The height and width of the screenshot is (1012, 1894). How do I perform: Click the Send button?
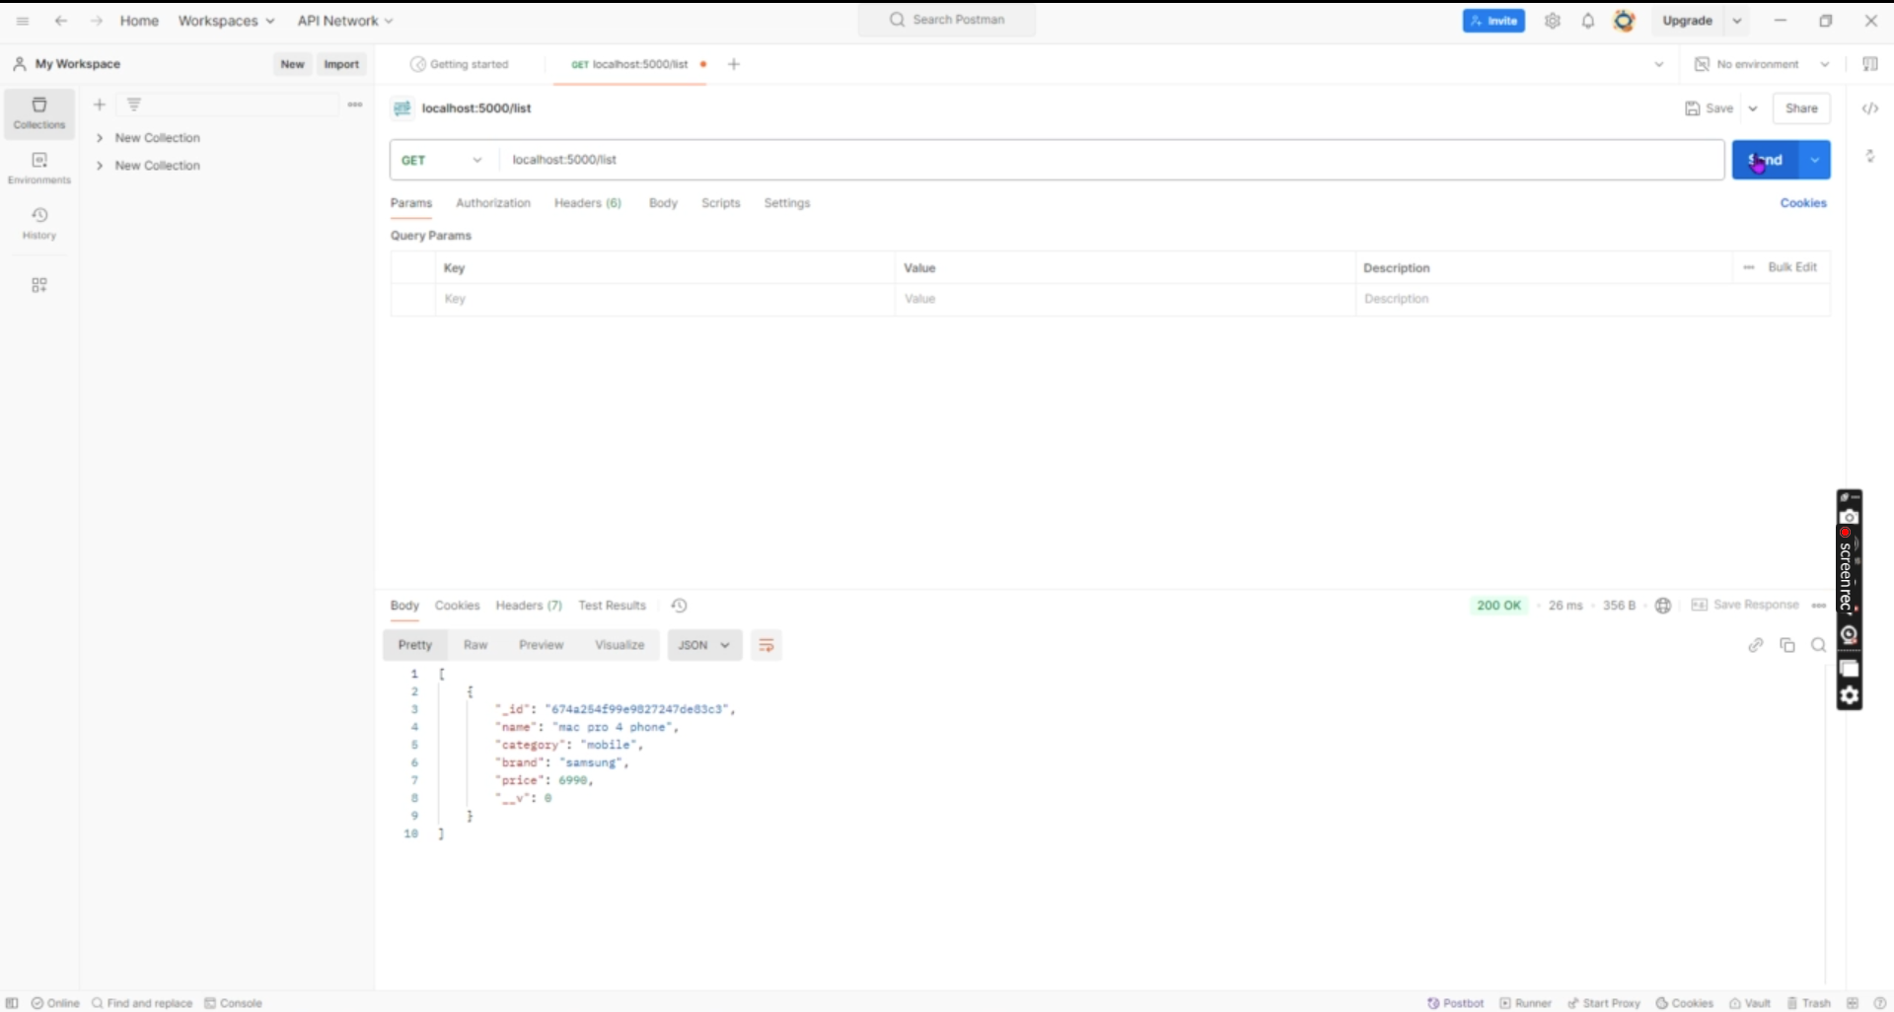tap(1766, 160)
